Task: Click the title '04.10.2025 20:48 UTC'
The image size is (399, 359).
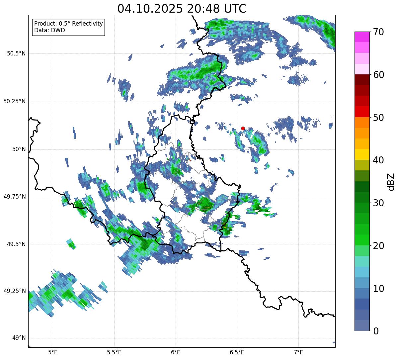Action: click(182, 9)
